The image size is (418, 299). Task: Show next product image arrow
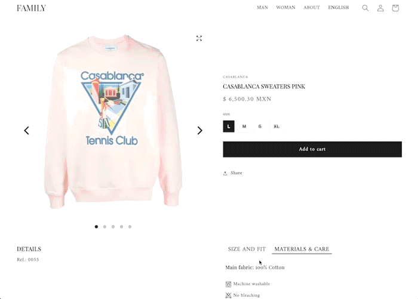click(199, 130)
